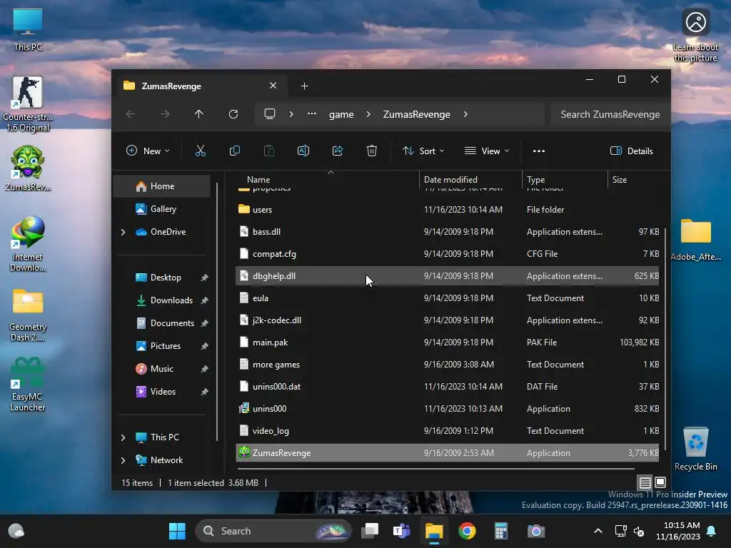The image size is (731, 548).
Task: Click the Copy icon in toolbar
Action: tap(234, 151)
